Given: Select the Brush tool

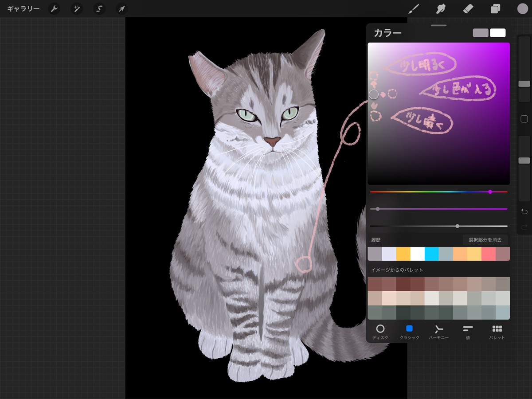Looking at the screenshot, I should tap(414, 9).
